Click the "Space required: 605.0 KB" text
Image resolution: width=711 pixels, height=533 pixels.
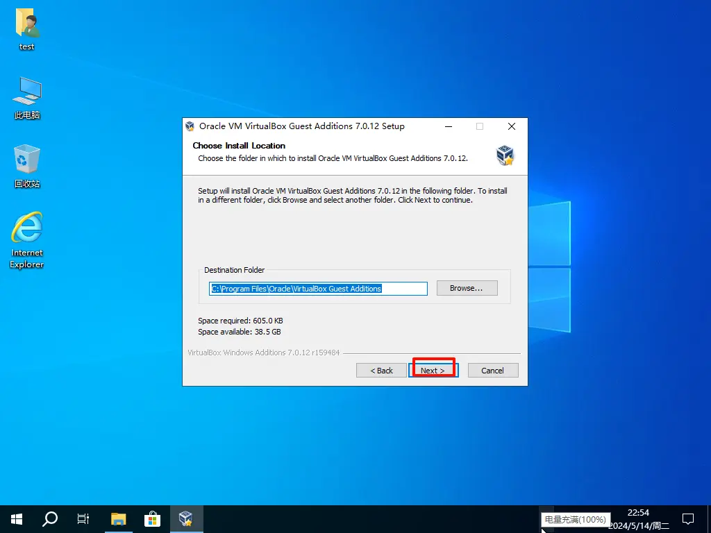point(240,321)
